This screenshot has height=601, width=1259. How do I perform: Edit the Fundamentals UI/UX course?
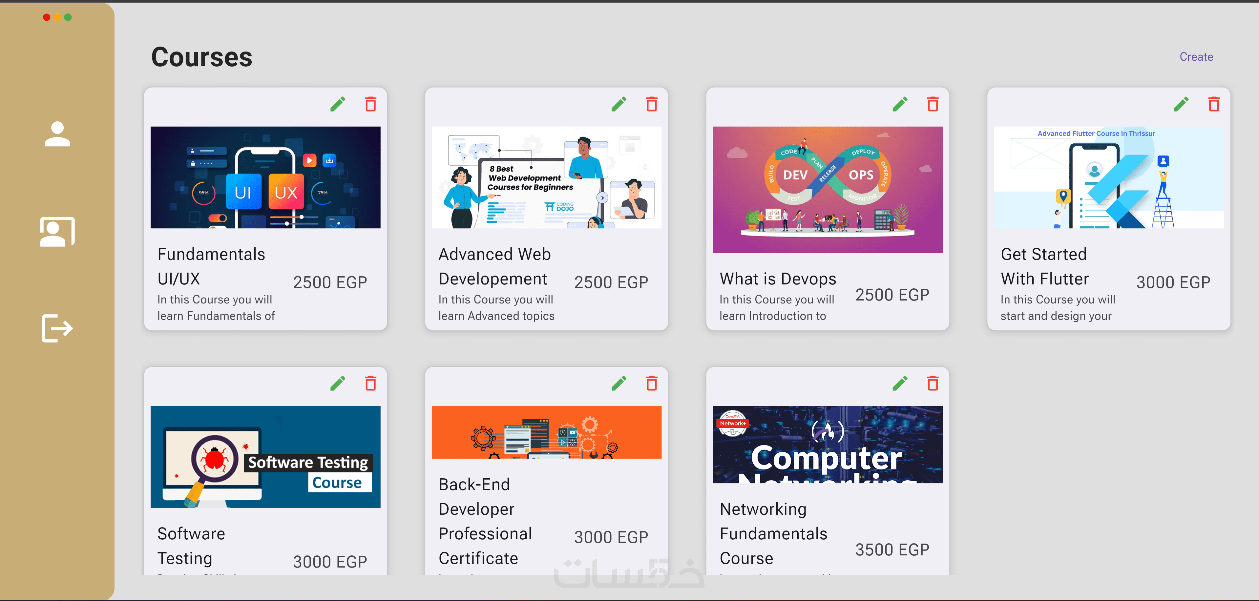338,104
